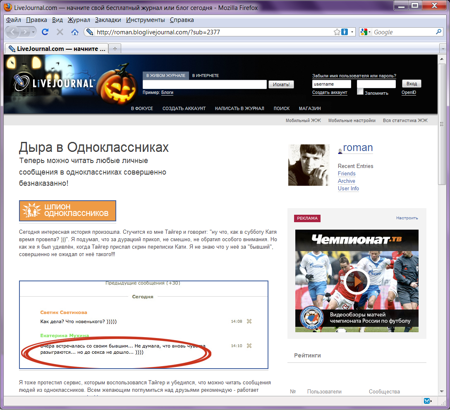Click roman's profile photo
Screen dimensions: 450x410
pos(309,165)
